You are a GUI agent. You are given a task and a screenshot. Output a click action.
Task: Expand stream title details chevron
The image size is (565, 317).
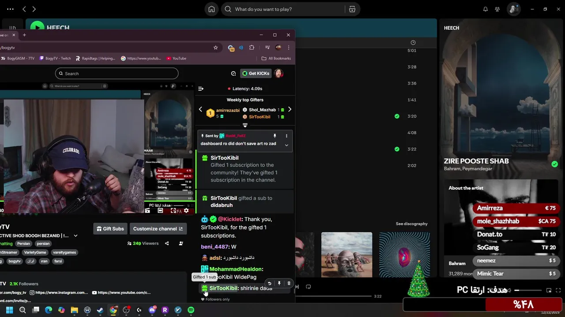point(75,236)
